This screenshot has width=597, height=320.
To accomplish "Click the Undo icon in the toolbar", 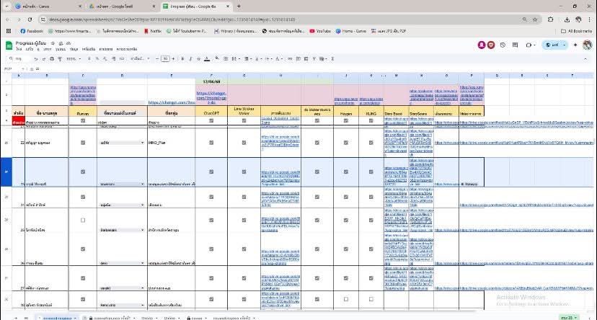I will coord(37,58).
